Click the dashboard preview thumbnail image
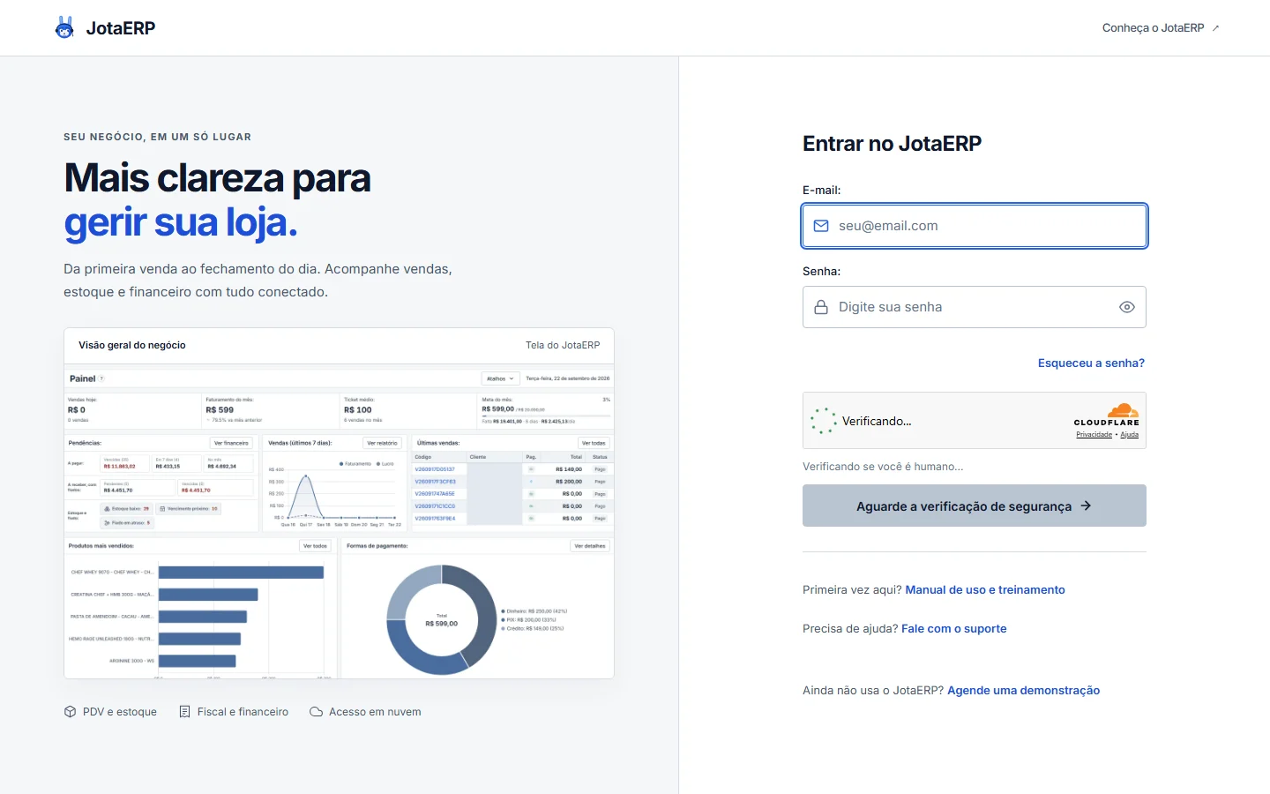Image resolution: width=1270 pixels, height=794 pixels. tap(339, 521)
